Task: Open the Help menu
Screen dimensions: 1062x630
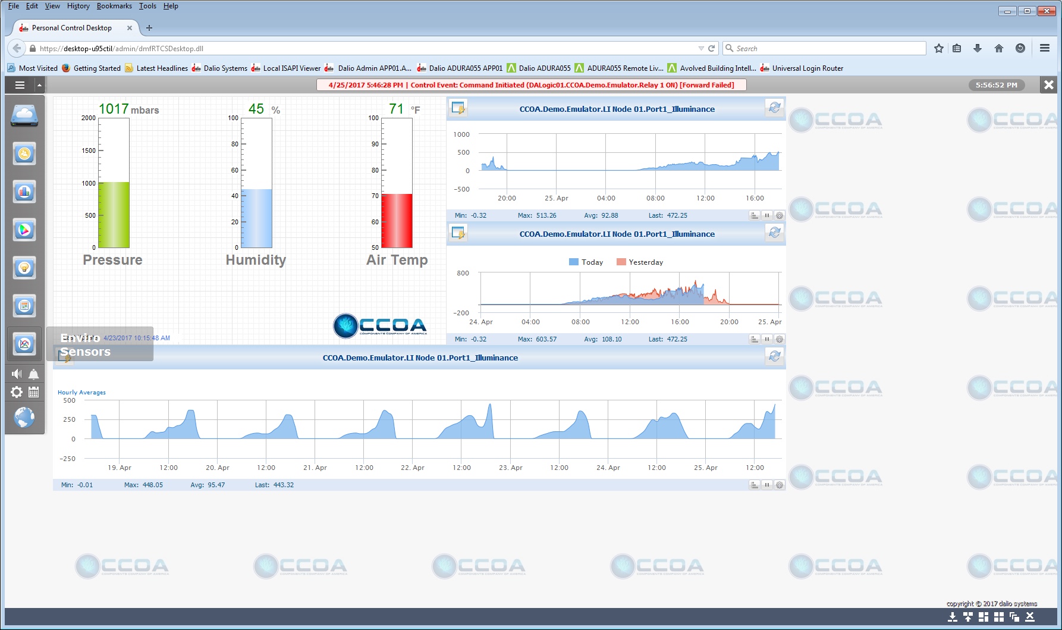Action: (x=171, y=6)
